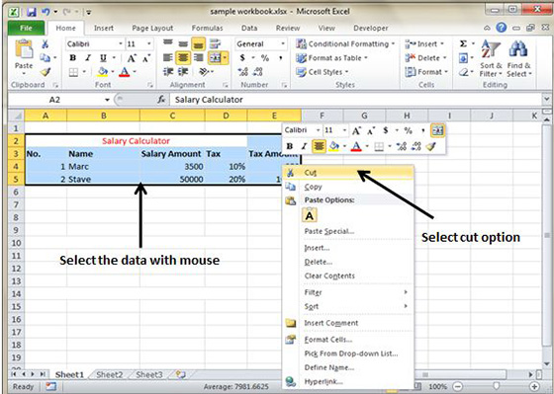554x394 pixels.
Task: Toggle Bold in the mini toolbar
Action: (x=290, y=146)
